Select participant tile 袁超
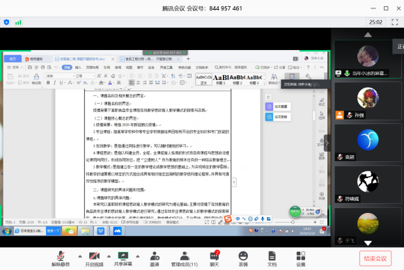 (368, 143)
